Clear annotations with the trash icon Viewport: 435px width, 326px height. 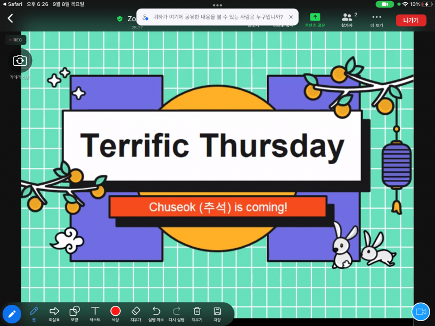click(197, 311)
